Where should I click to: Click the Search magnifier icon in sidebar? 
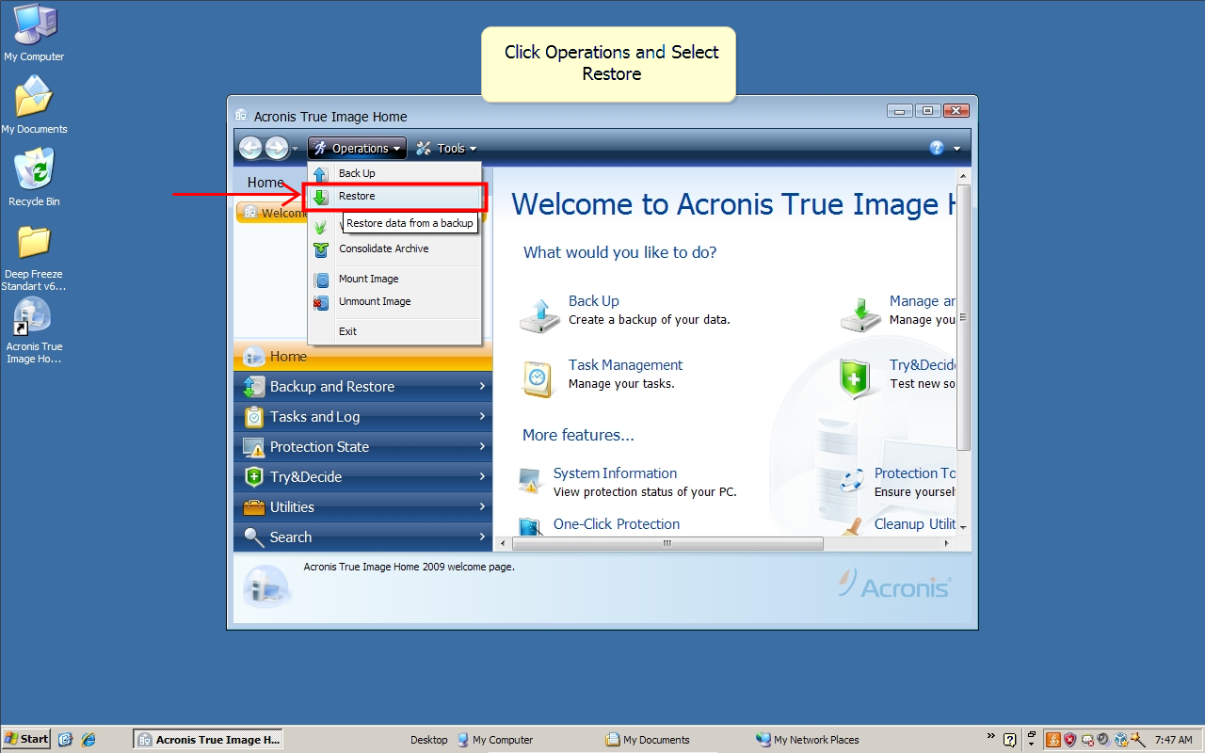pos(254,537)
